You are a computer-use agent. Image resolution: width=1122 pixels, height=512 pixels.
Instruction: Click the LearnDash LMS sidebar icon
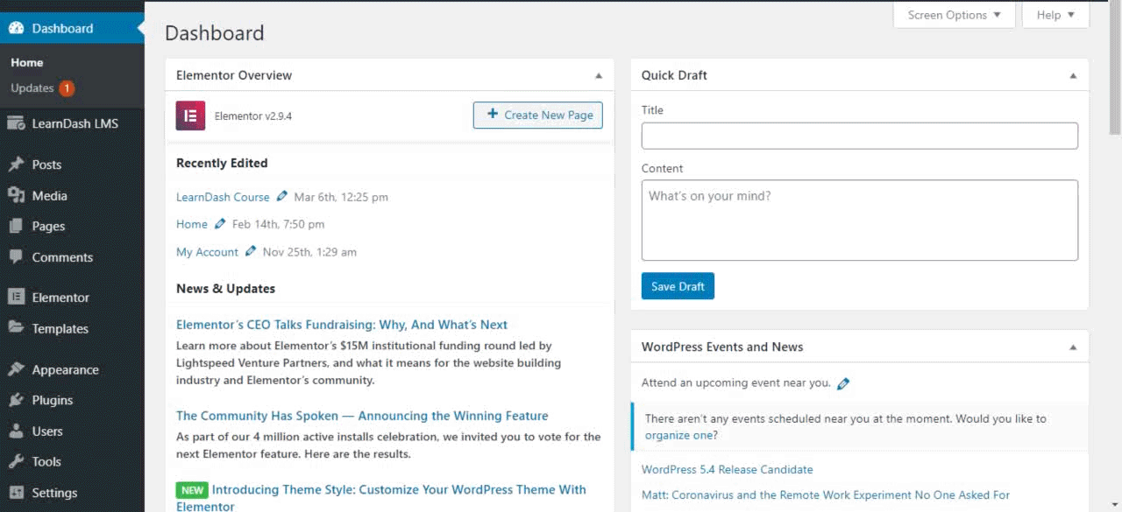tap(16, 123)
